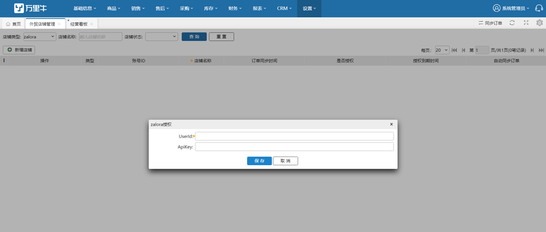Close the 外贸店铺管理 tab
Viewport: 546px width, 232px height.
pos(59,24)
